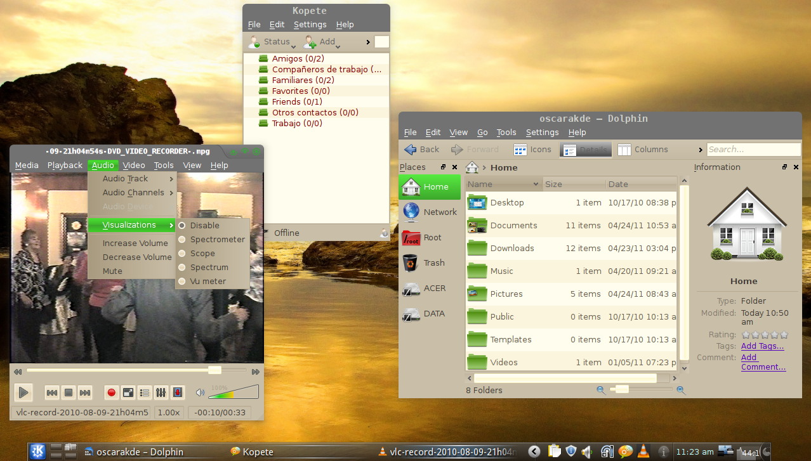Click VLC playback speed 1.00x label
811x461 pixels.
(168, 412)
